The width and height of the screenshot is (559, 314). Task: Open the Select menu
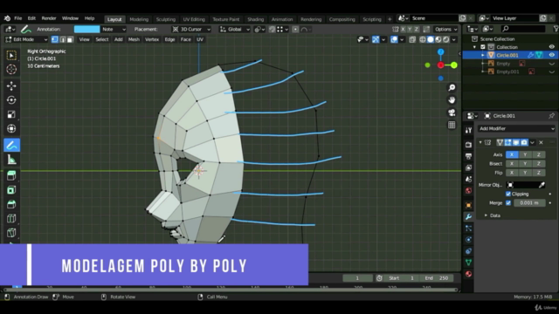click(102, 39)
